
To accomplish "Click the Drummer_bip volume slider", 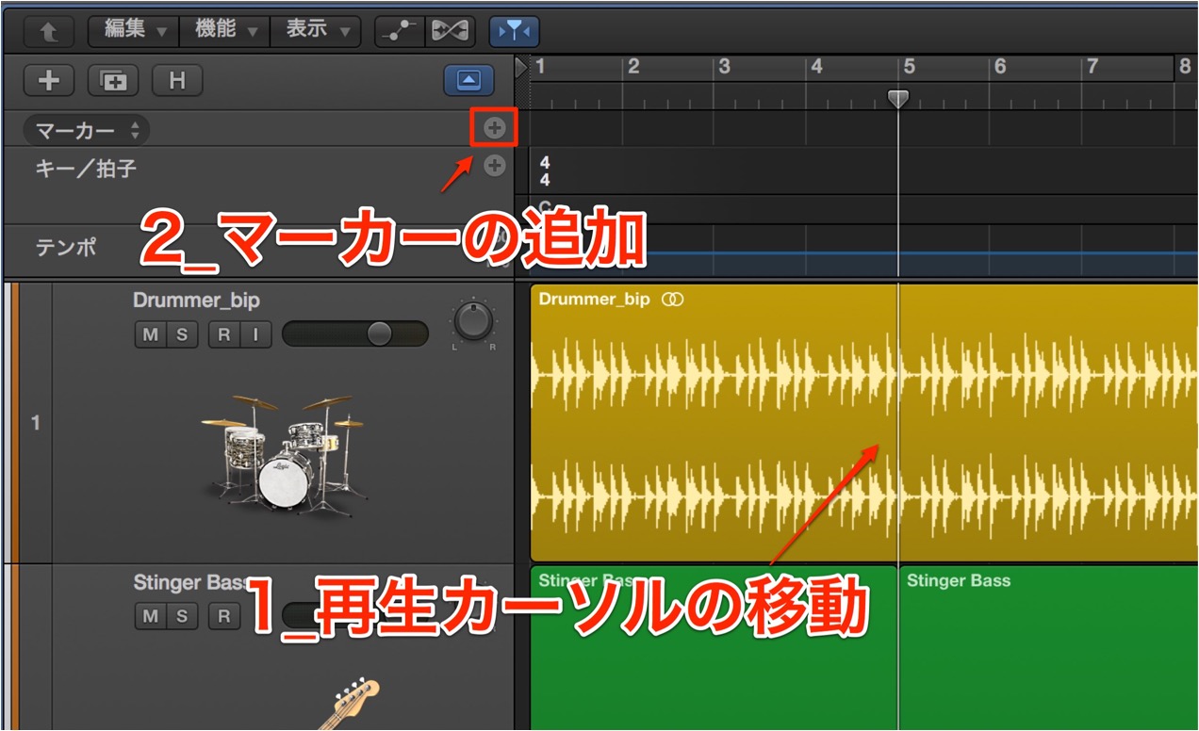I will click(x=355, y=333).
